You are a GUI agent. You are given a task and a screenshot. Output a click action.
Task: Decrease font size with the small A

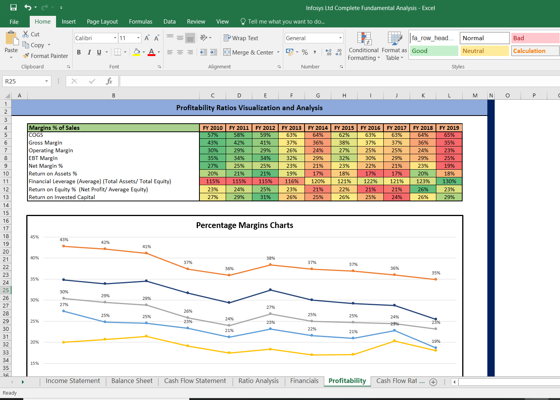coord(157,38)
